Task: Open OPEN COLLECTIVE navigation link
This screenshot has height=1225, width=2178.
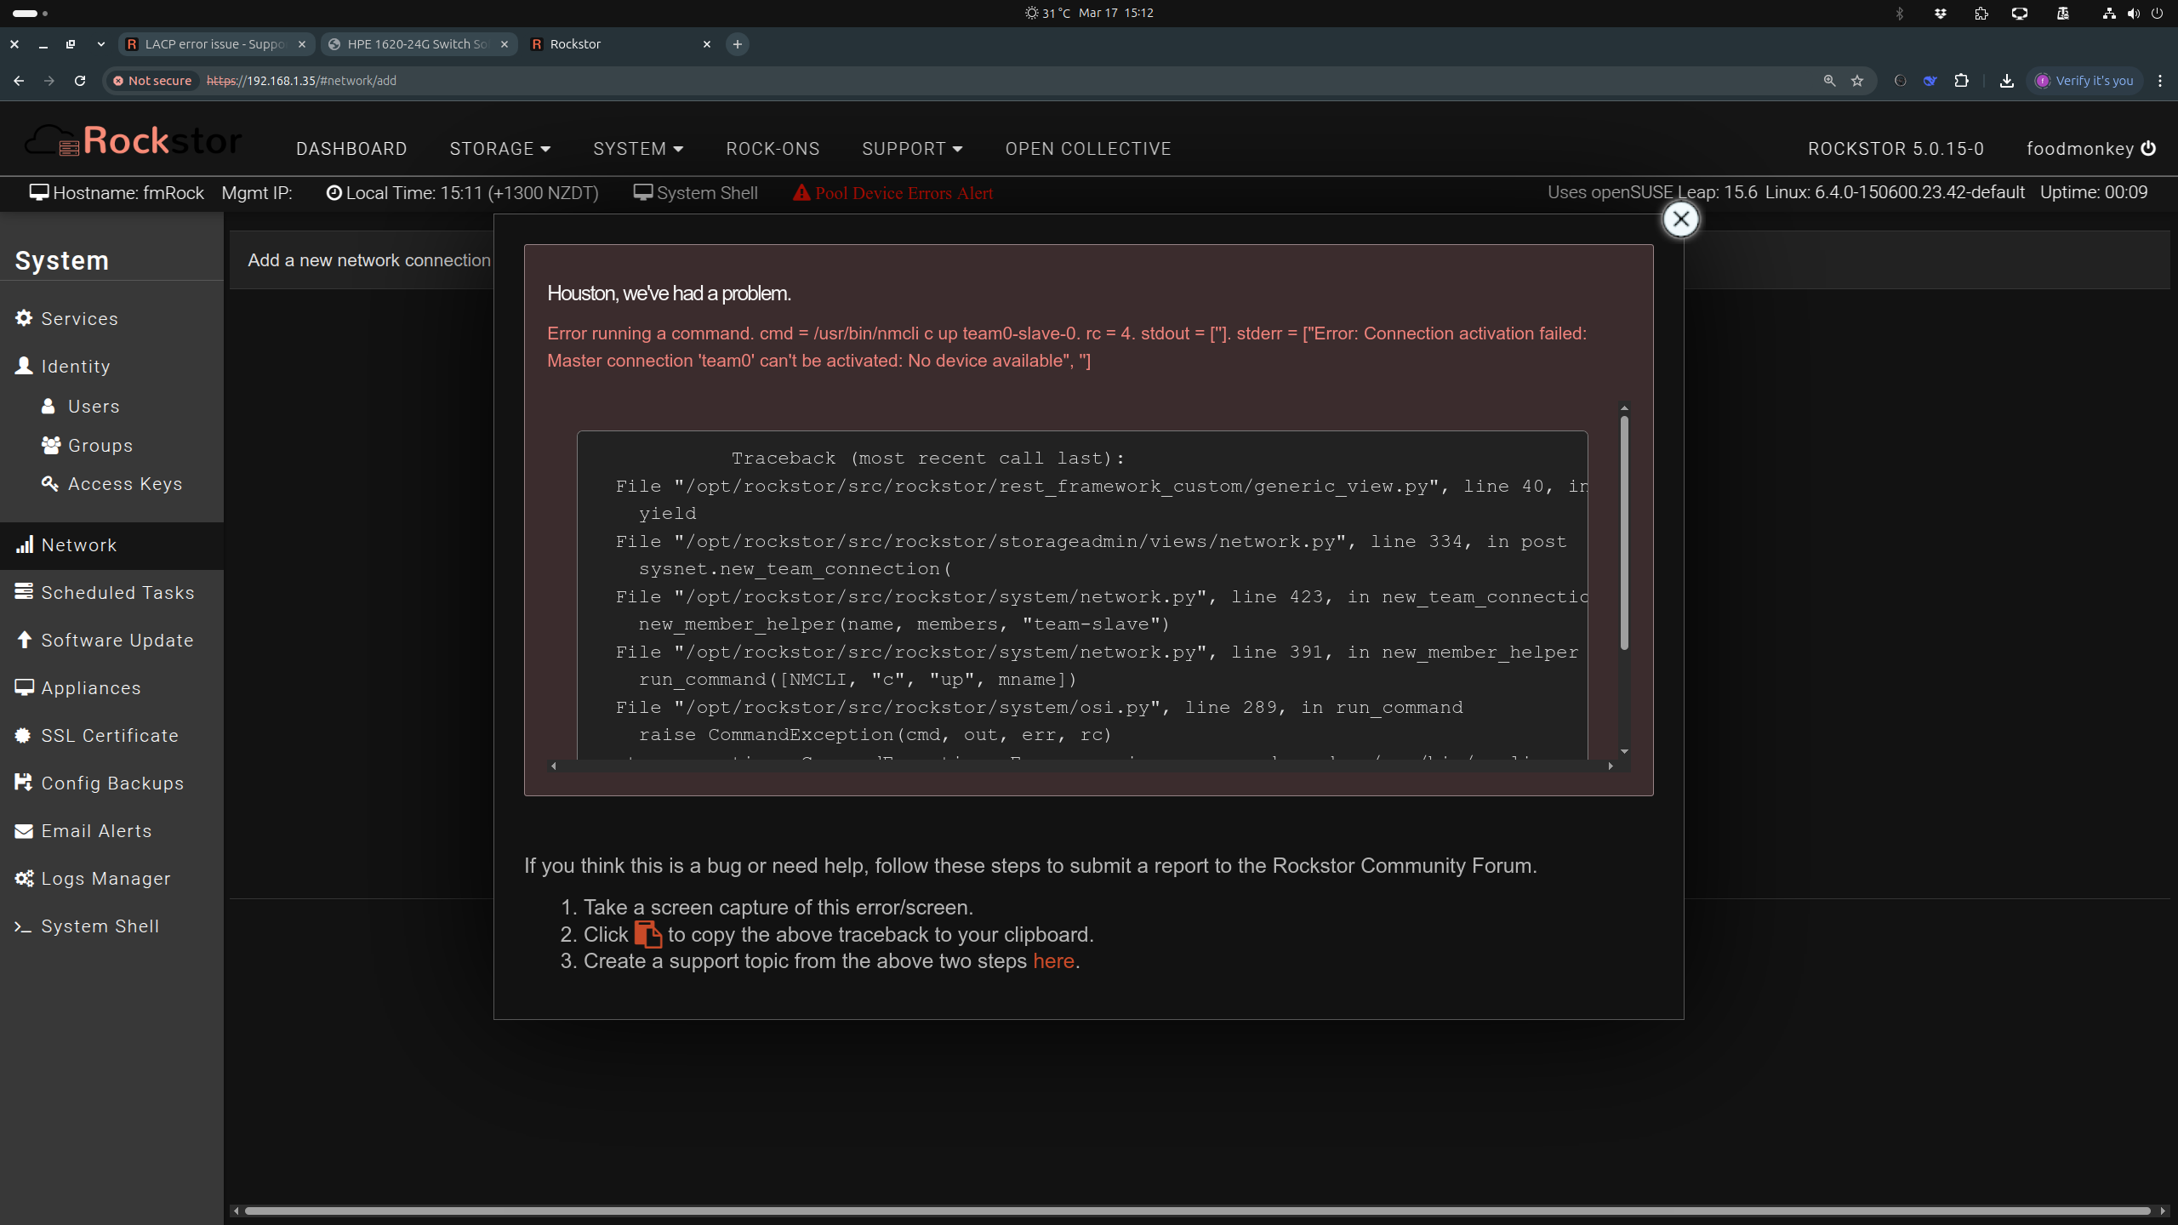Action: tap(1088, 149)
